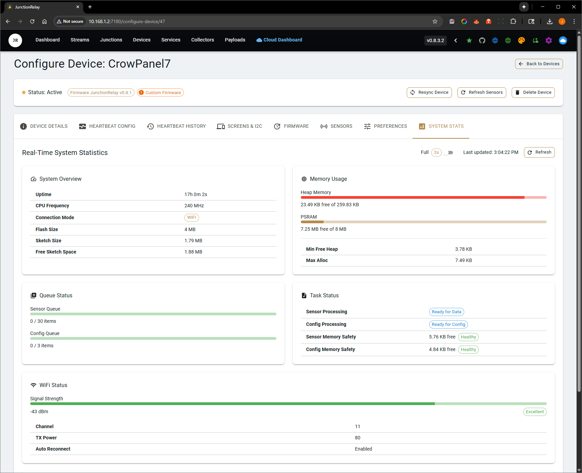Click the JR logo
Image resolution: width=582 pixels, height=473 pixels.
point(15,40)
